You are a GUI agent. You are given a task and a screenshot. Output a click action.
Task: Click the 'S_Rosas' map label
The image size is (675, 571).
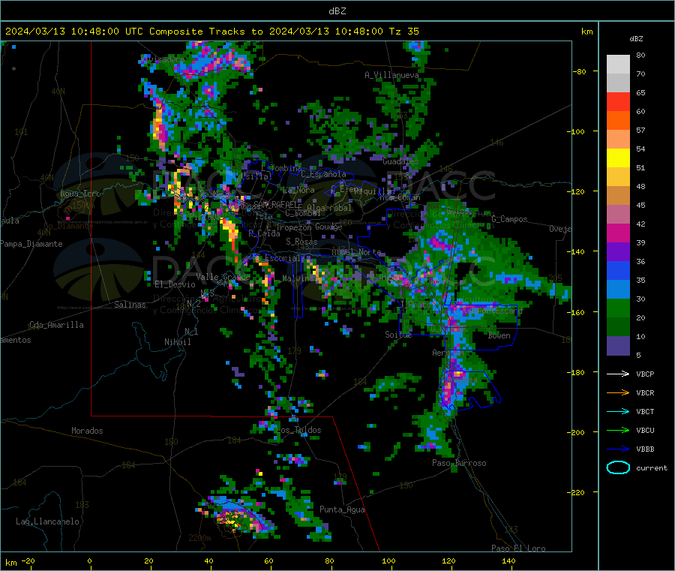click(301, 242)
